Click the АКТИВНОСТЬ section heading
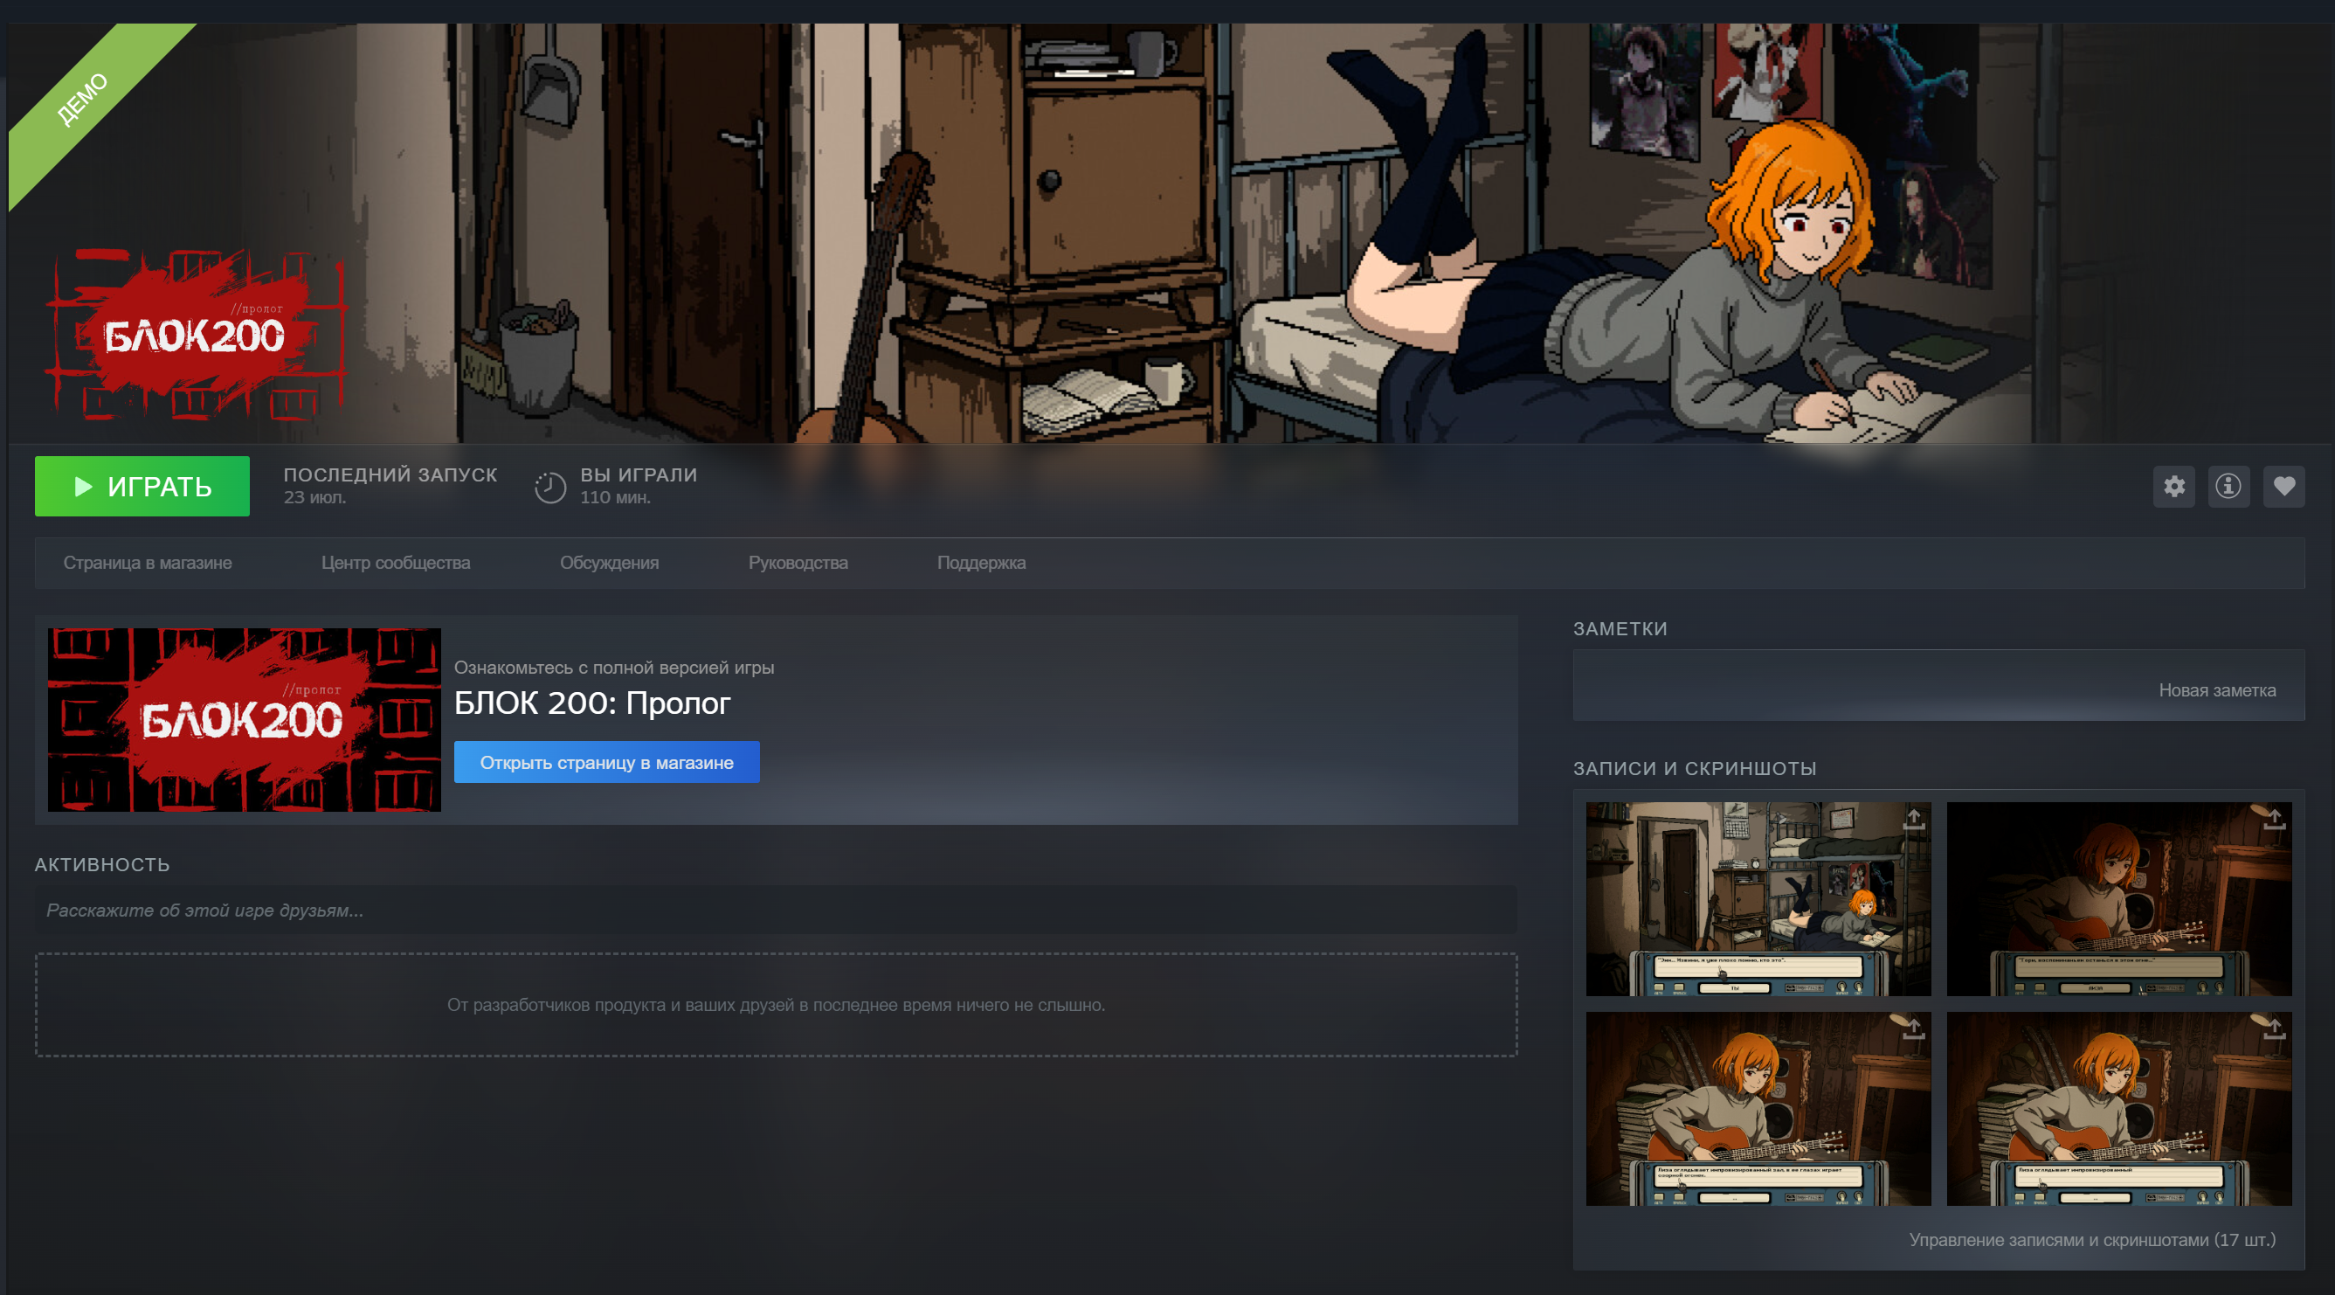 (102, 865)
